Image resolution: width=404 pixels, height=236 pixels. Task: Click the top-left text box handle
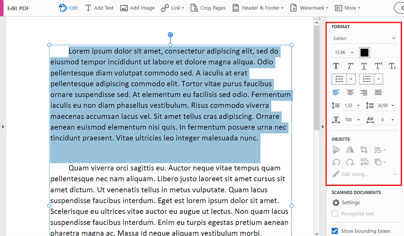coord(49,45)
